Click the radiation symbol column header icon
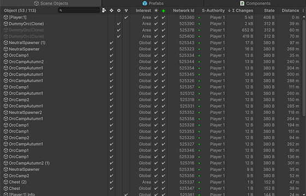 pos(126,10)
